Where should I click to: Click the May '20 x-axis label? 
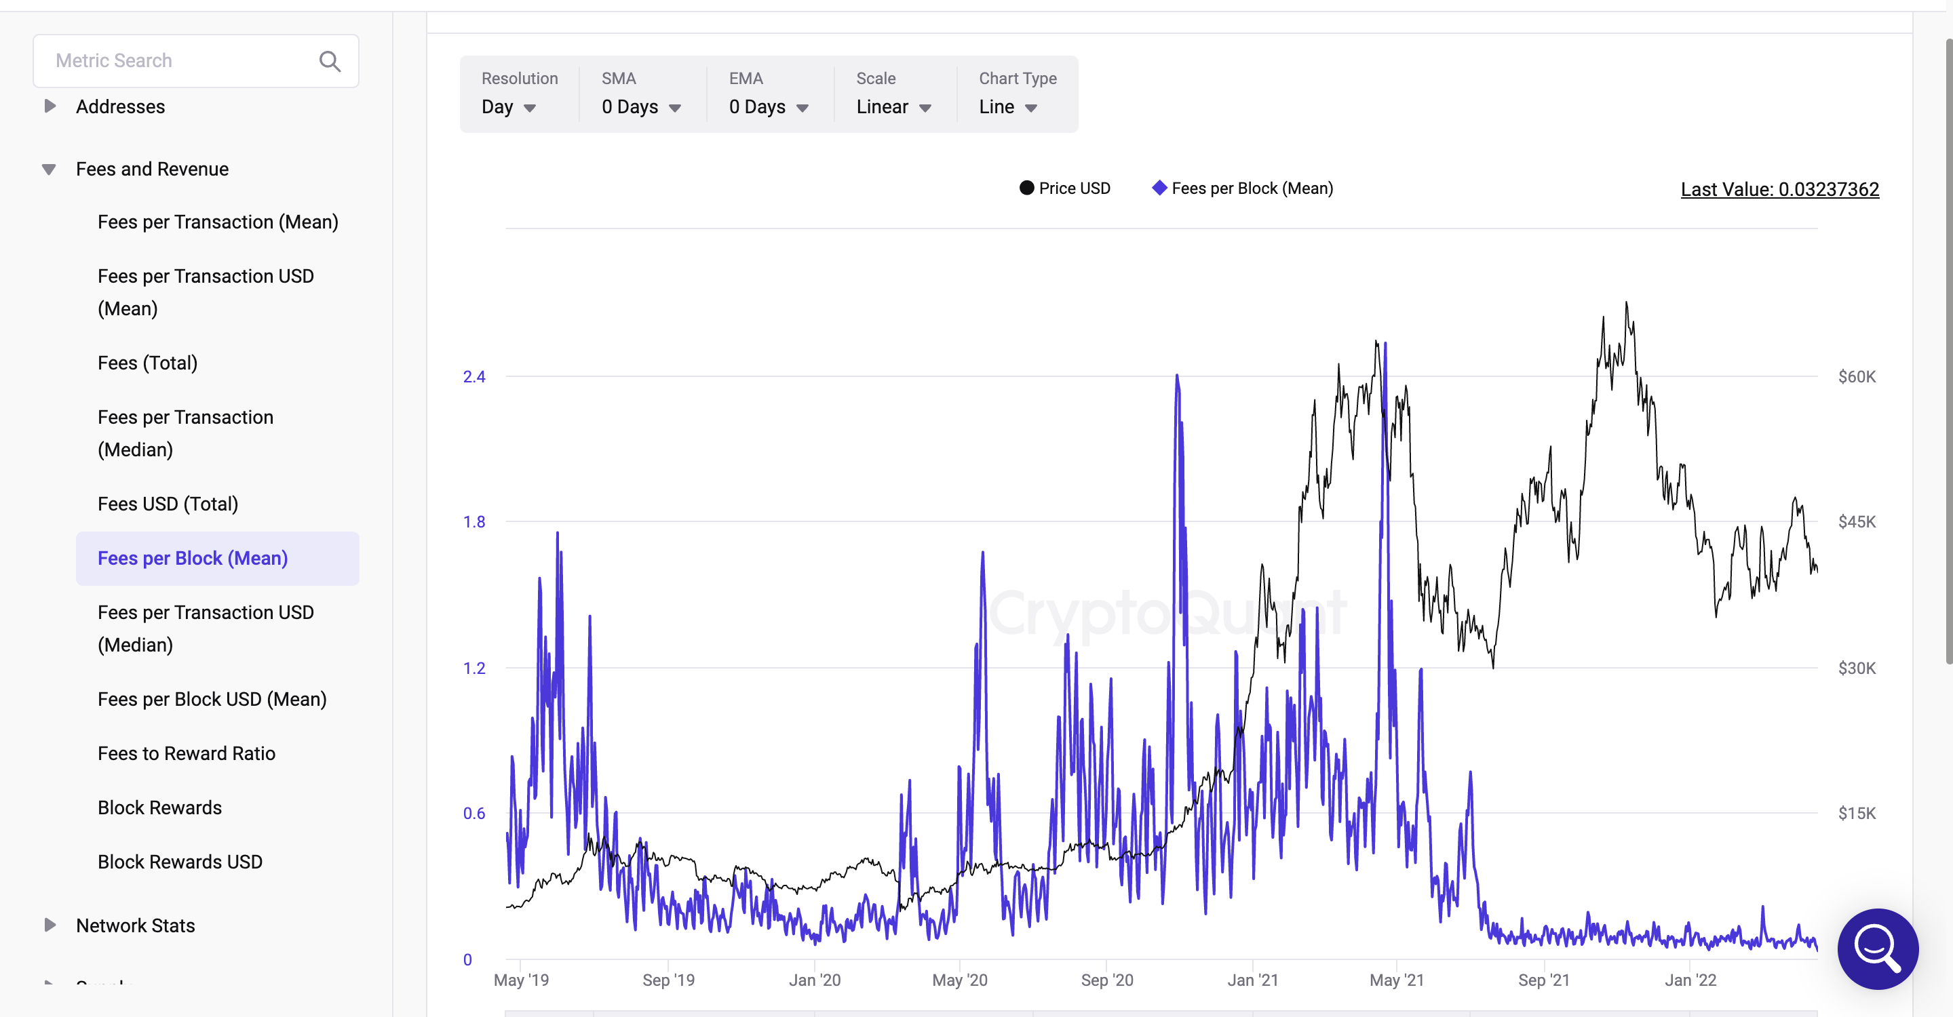click(x=959, y=980)
